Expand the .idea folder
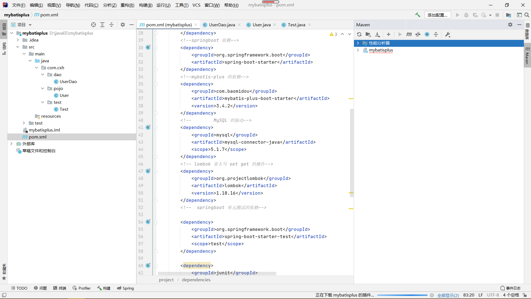 click(18, 40)
